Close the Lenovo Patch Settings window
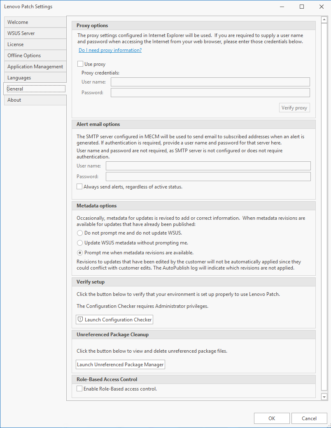 point(322,7)
